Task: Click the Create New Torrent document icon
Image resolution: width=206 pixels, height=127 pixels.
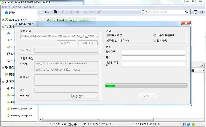Action: 55,12
